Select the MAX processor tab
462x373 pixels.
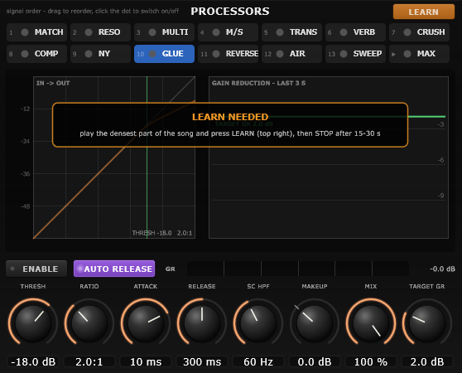tap(420, 54)
